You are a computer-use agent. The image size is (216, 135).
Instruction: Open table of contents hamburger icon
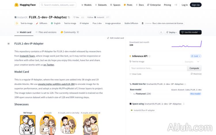8,44
